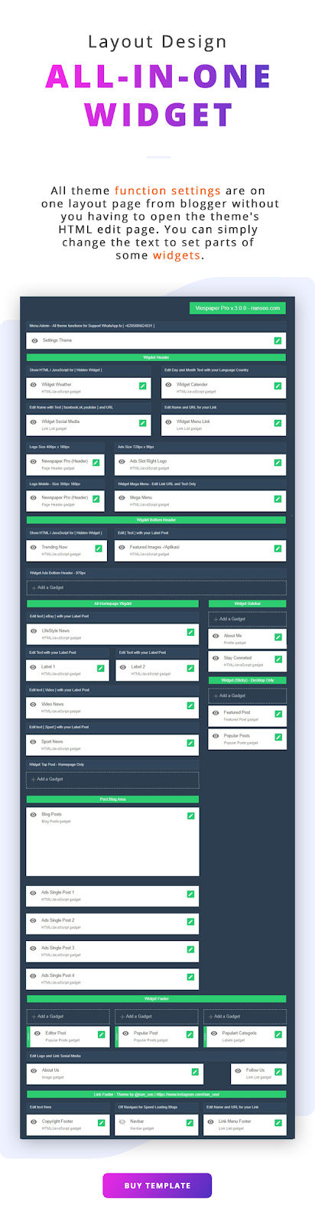Open the Ads Single Post 4 edit icon
This screenshot has width=315, height=1224.
[x=190, y=977]
